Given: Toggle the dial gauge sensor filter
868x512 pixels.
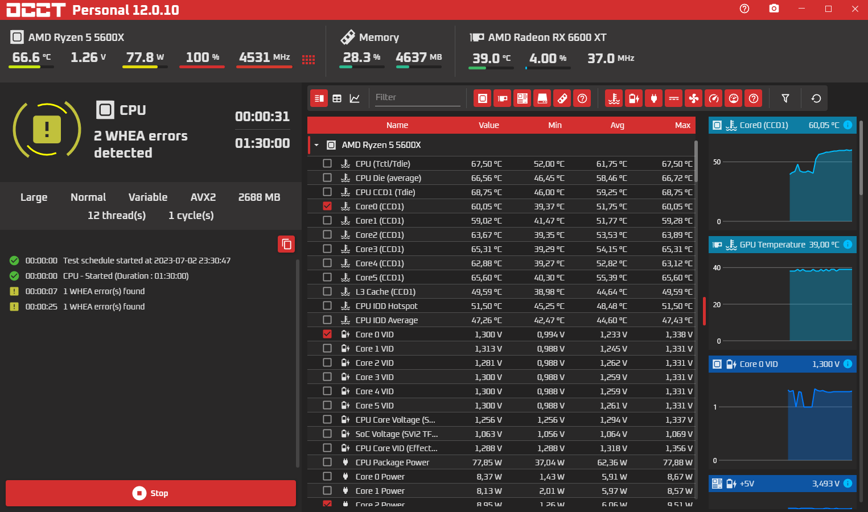Looking at the screenshot, I should (734, 98).
